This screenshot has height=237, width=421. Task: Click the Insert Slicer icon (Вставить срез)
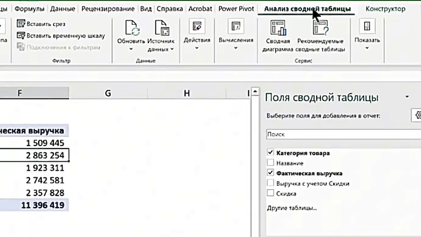click(21, 24)
